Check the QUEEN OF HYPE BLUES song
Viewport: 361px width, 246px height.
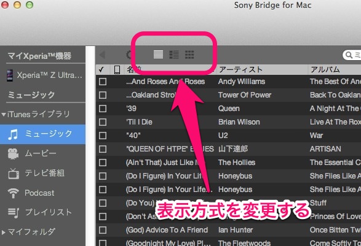click(x=103, y=149)
